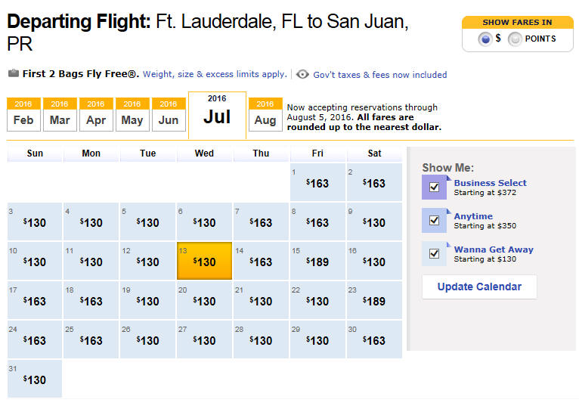Click the luggage bag icon
The height and width of the screenshot is (406, 579).
tap(14, 73)
